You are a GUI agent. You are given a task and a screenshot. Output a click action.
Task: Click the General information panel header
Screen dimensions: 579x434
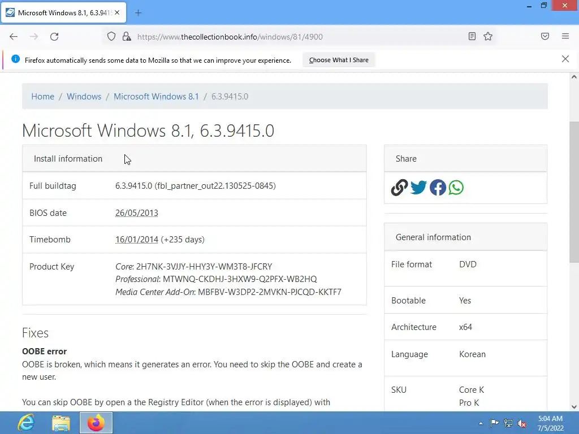click(x=466, y=237)
